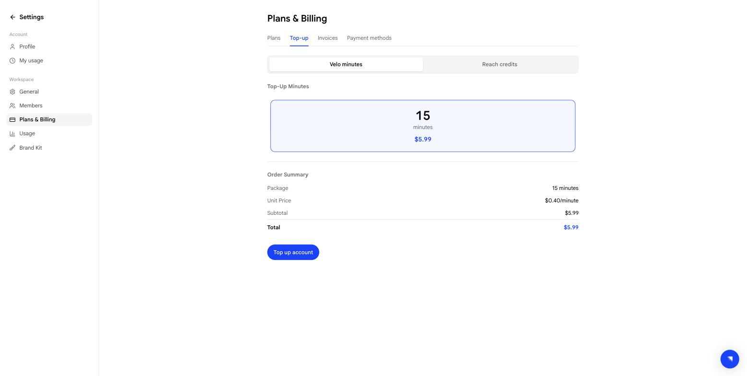Click the Account section label

(18, 35)
